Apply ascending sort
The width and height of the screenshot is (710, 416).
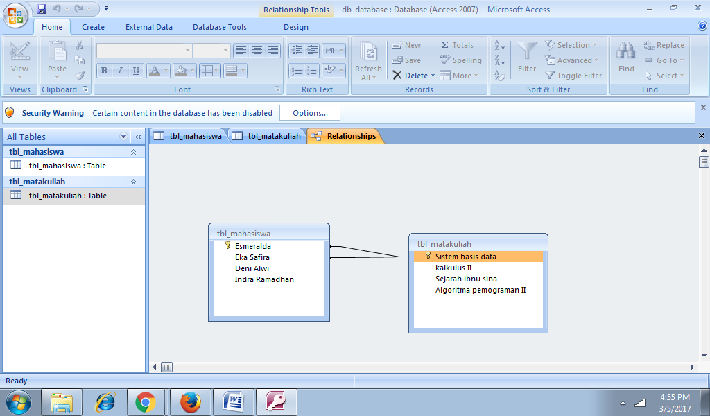click(501, 44)
